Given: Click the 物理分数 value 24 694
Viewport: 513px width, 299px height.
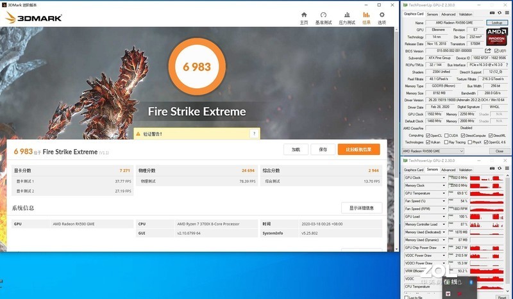Looking at the screenshot, I should (x=248, y=170).
